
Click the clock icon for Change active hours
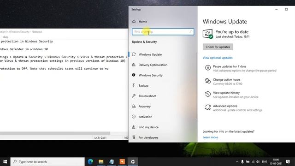pos(208,81)
